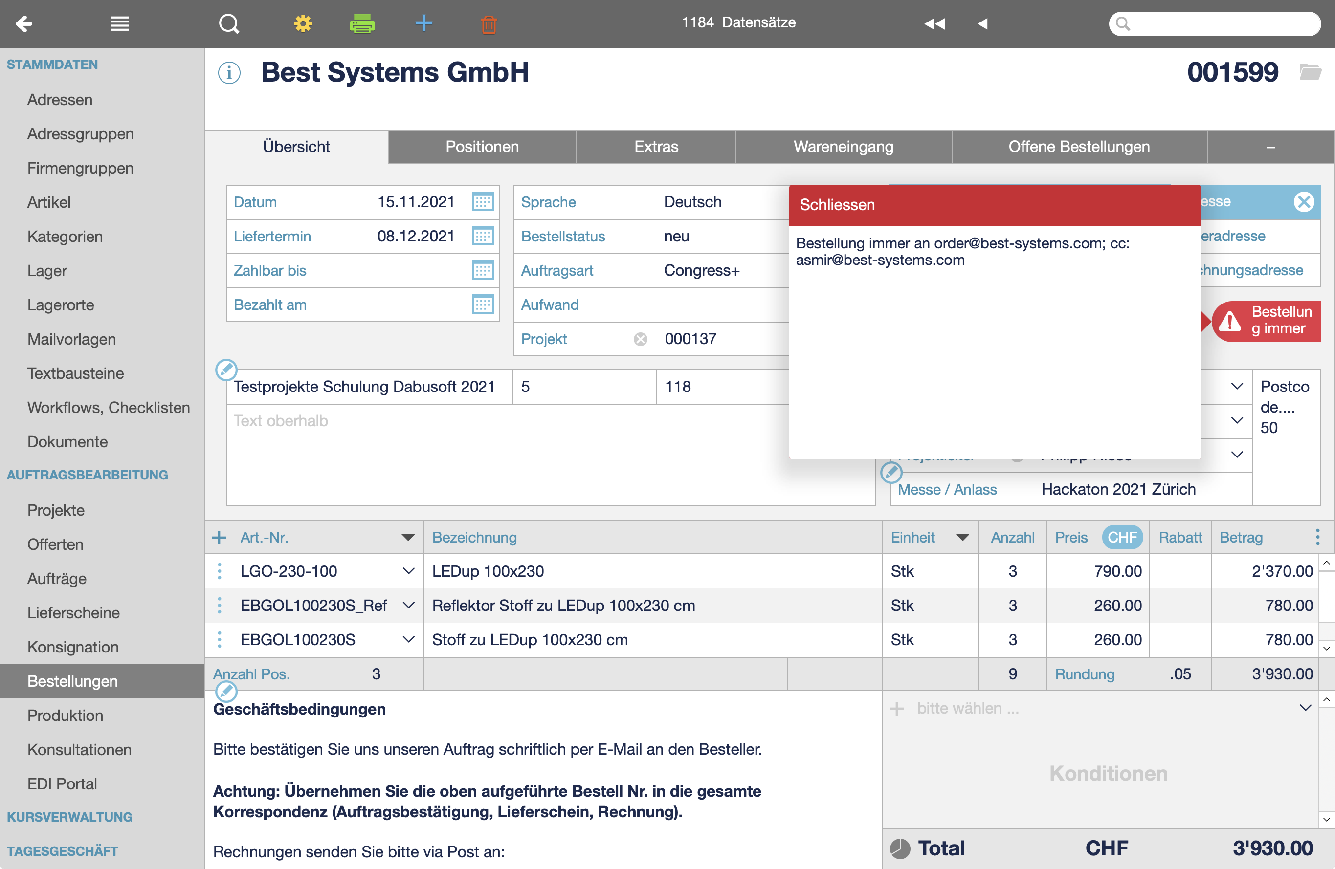Open Projekte in the sidebar
This screenshot has height=869, width=1335.
click(56, 510)
